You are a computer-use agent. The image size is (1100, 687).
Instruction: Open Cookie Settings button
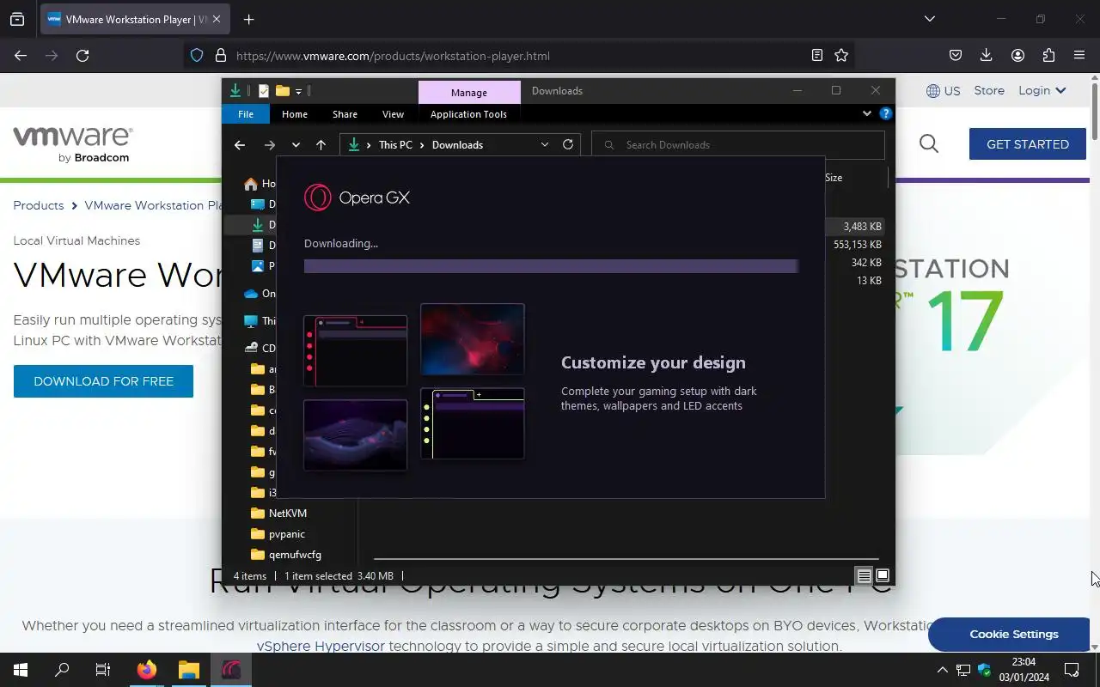tap(1009, 634)
